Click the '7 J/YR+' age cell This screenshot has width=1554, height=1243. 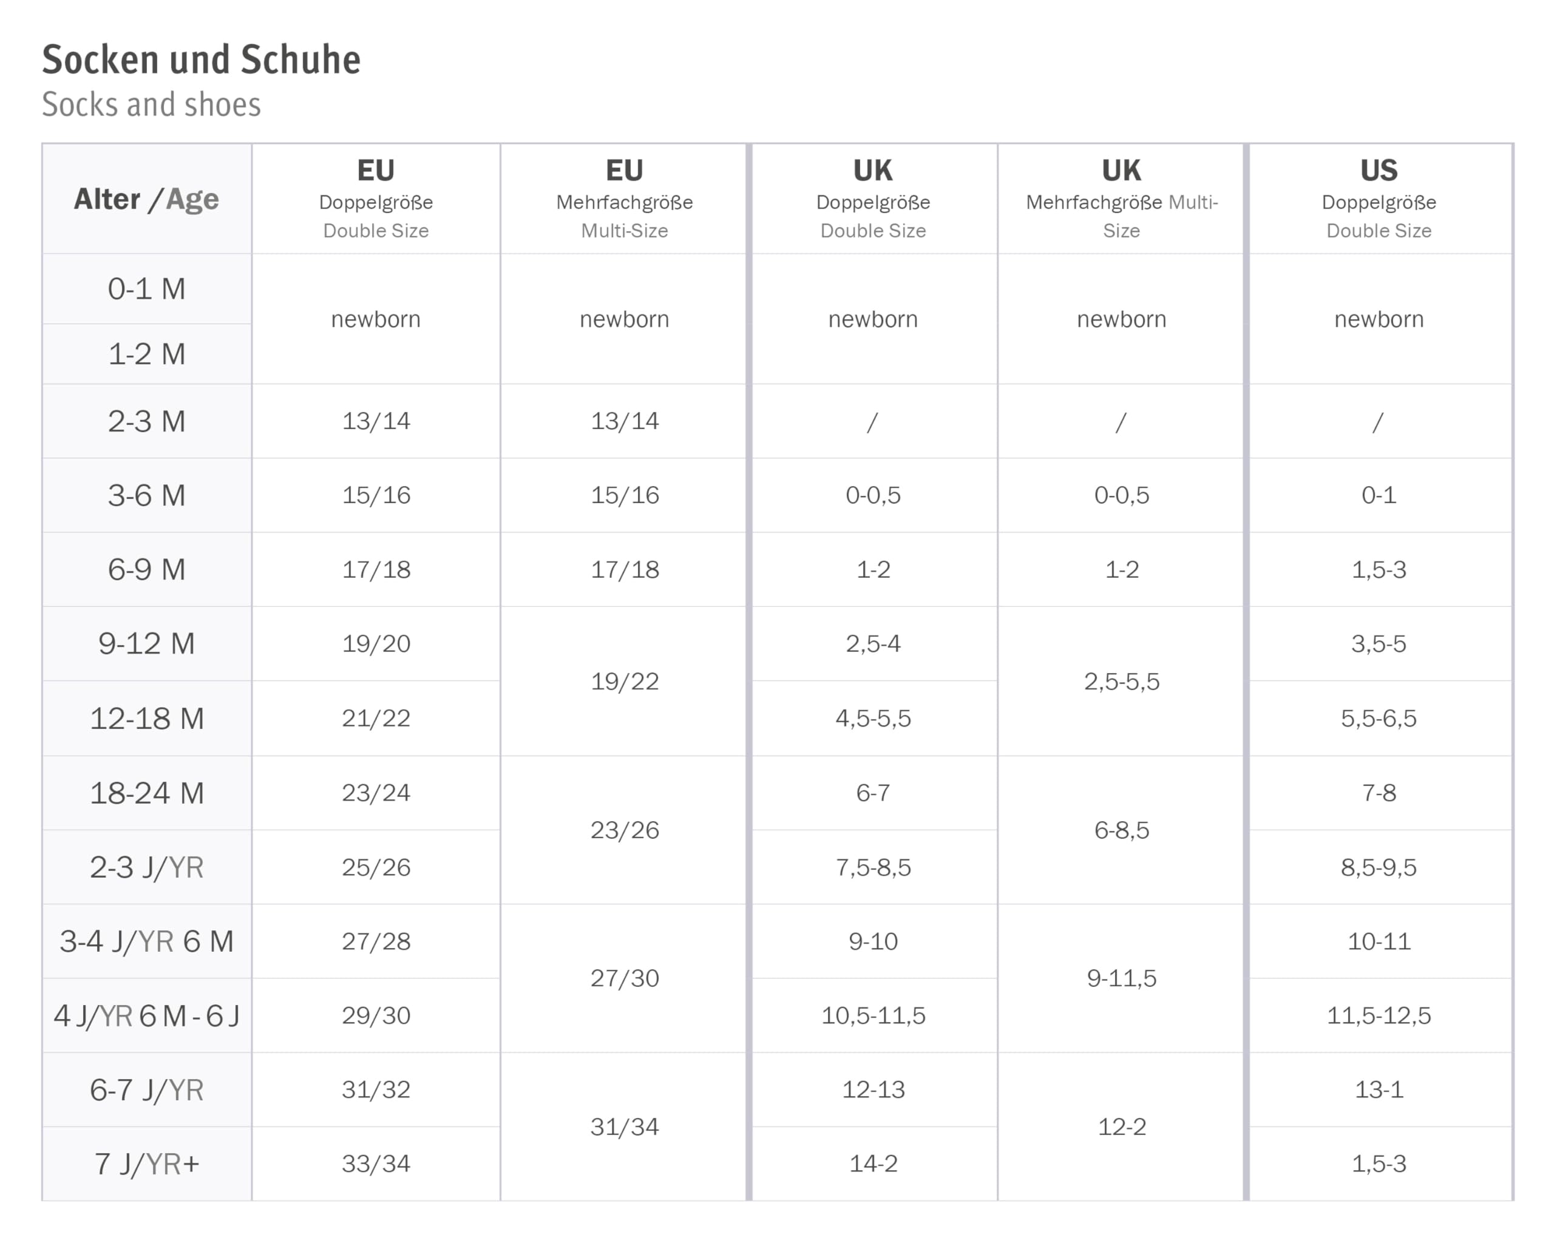pos(146,1163)
